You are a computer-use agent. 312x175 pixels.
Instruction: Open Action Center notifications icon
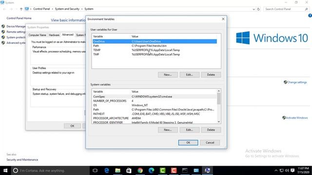click(x=292, y=171)
